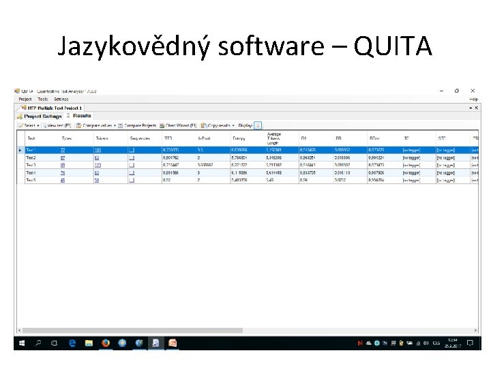Screen dimensions: 491x368
Task: Click the horizontal scrollbar thumb
Action: click(x=132, y=331)
